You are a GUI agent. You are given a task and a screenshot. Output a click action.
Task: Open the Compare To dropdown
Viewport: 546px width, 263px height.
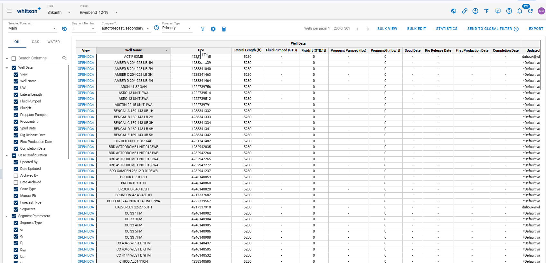click(x=126, y=28)
